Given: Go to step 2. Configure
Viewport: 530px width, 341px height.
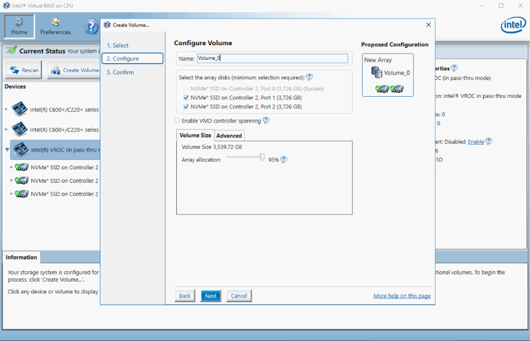Looking at the screenshot, I should (132, 59).
